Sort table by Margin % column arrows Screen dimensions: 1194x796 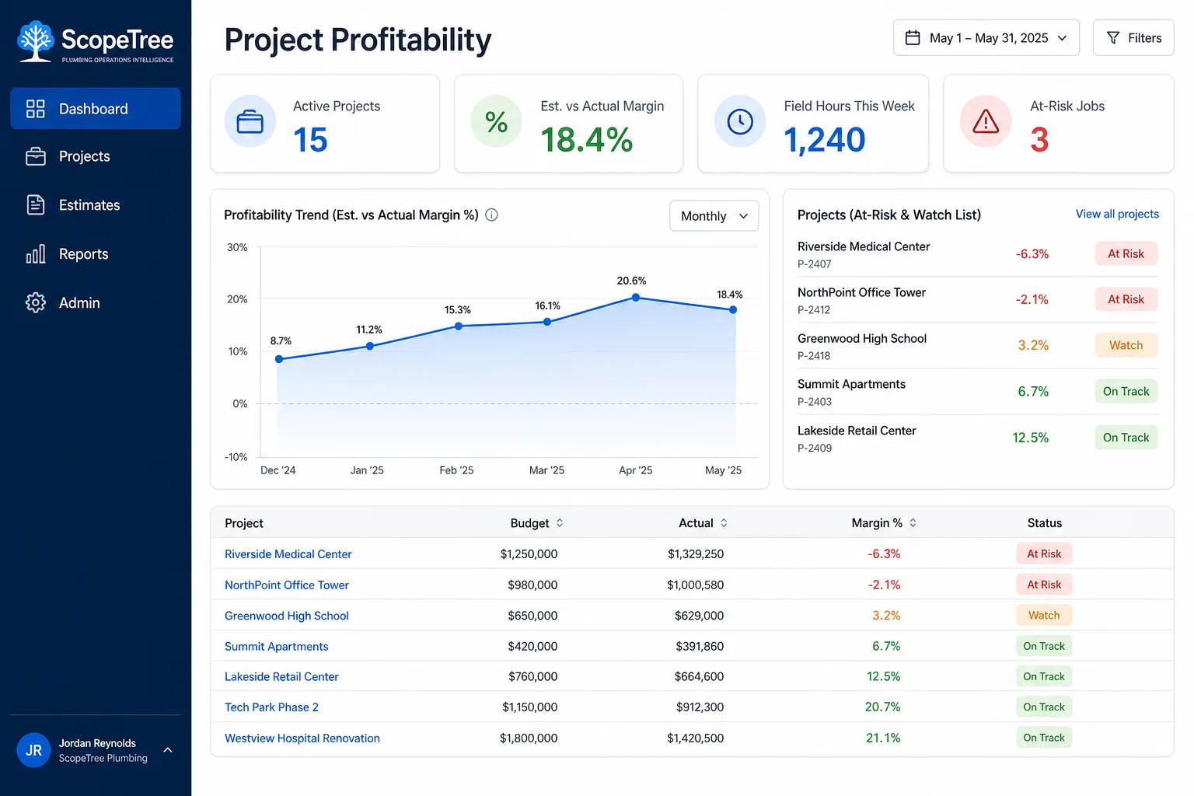(913, 523)
